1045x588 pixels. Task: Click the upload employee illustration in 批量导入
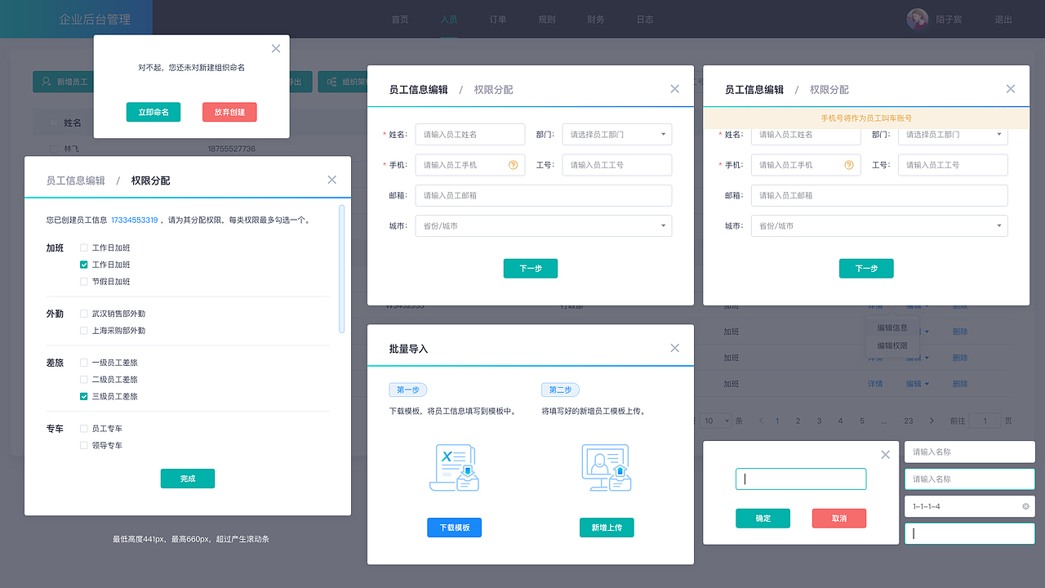(x=607, y=468)
